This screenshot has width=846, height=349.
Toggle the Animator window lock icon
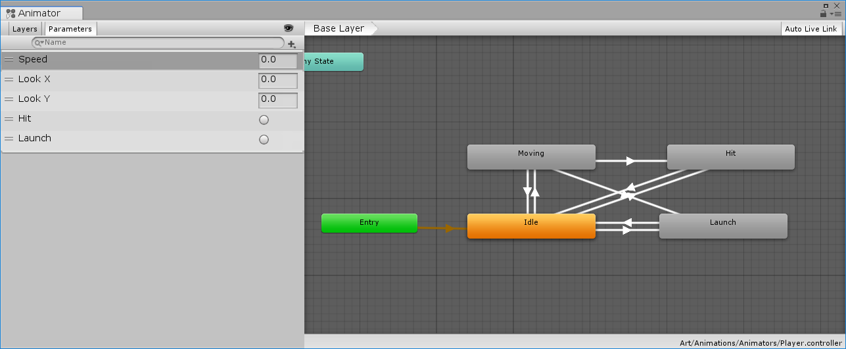click(x=823, y=13)
